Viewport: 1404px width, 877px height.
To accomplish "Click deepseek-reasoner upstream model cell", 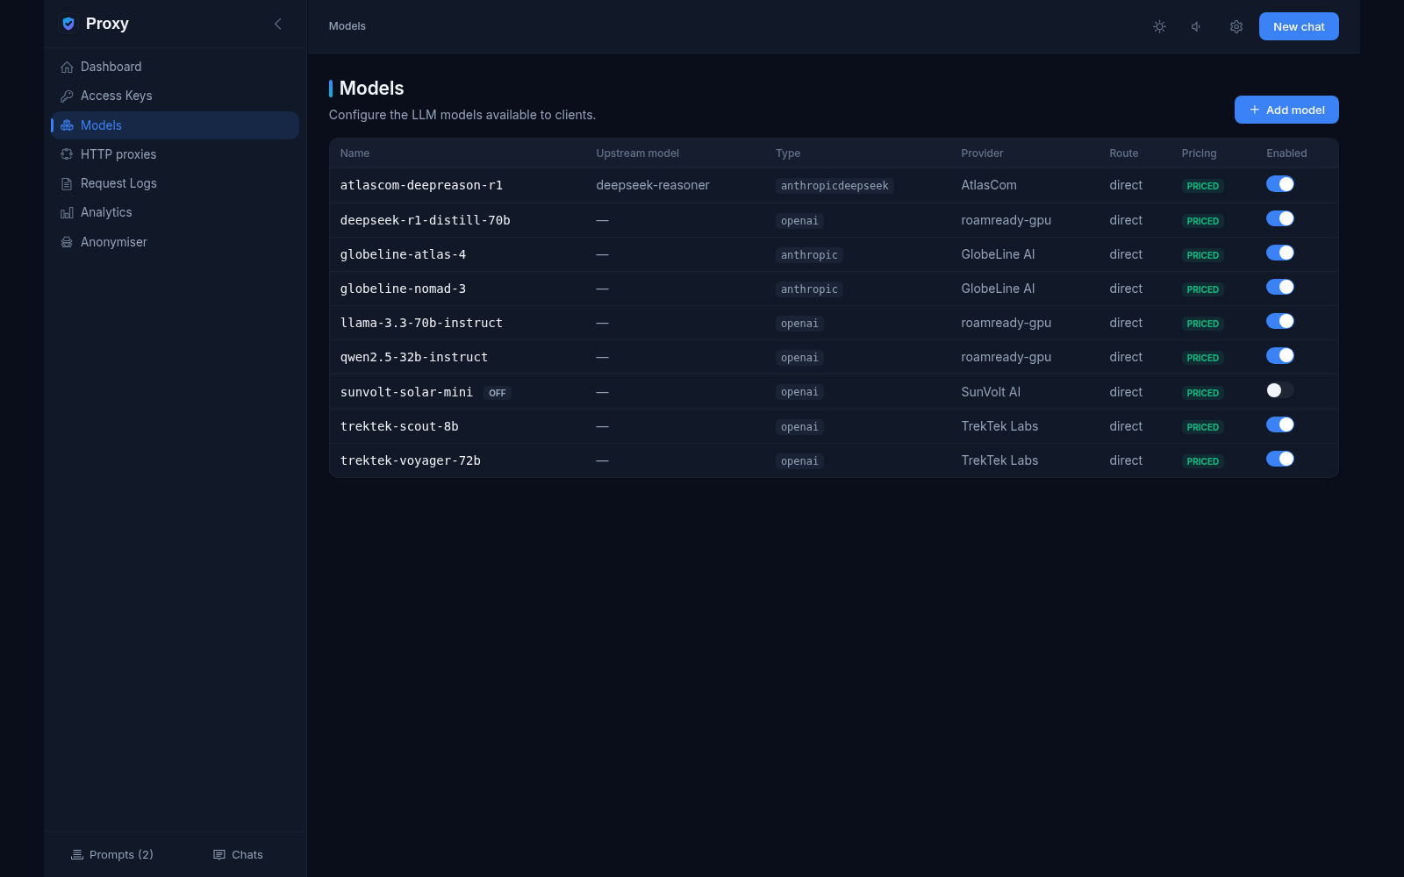I will click(x=653, y=185).
